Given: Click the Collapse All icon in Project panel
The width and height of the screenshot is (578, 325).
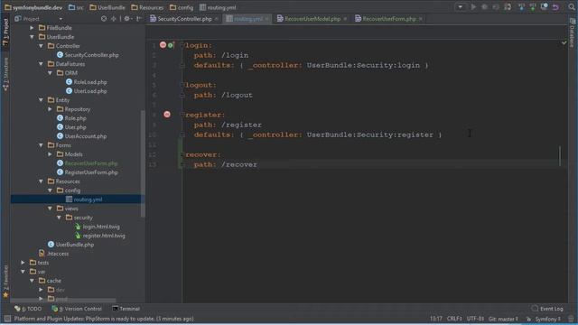Looking at the screenshot, I should point(114,18).
